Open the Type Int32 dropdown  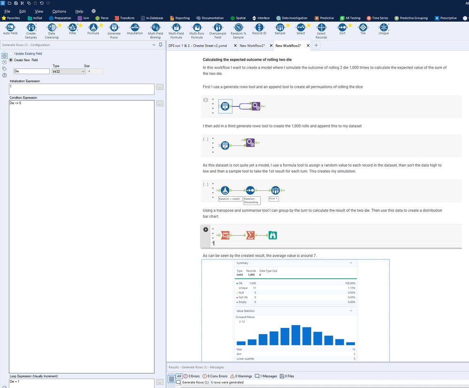tap(69, 71)
